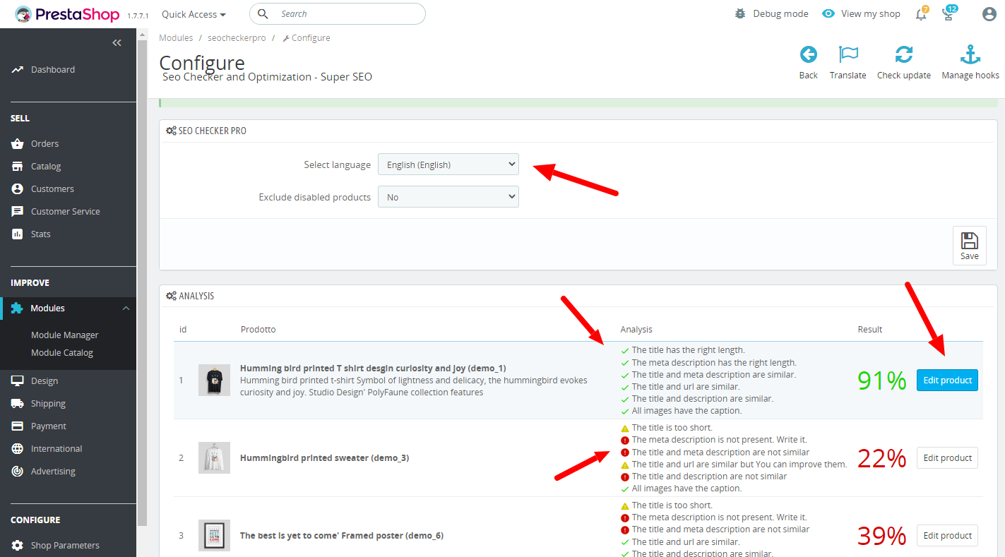Viewport: 1005px width, 557px height.
Task: Click the Translate flag icon
Action: pyautogui.click(x=848, y=54)
